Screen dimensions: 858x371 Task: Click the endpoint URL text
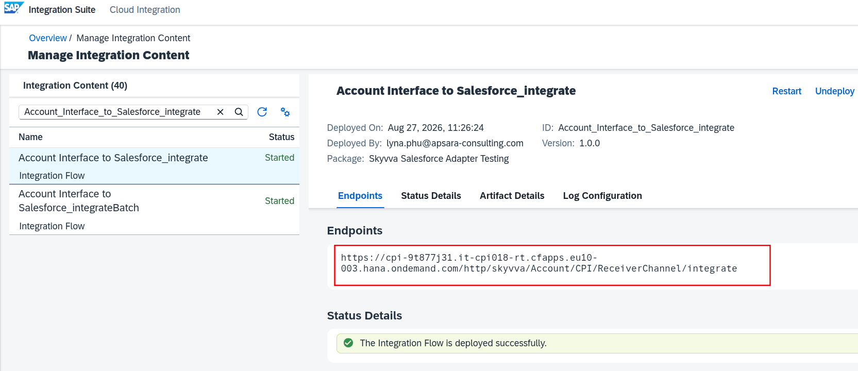tap(539, 263)
